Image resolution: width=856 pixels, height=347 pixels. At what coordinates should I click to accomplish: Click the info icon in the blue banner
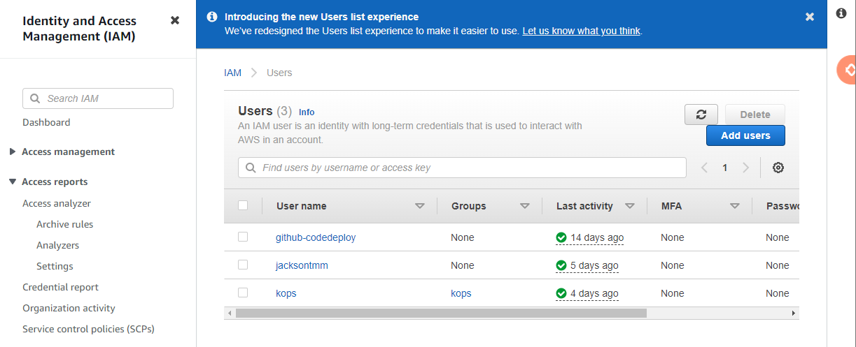pyautogui.click(x=212, y=17)
